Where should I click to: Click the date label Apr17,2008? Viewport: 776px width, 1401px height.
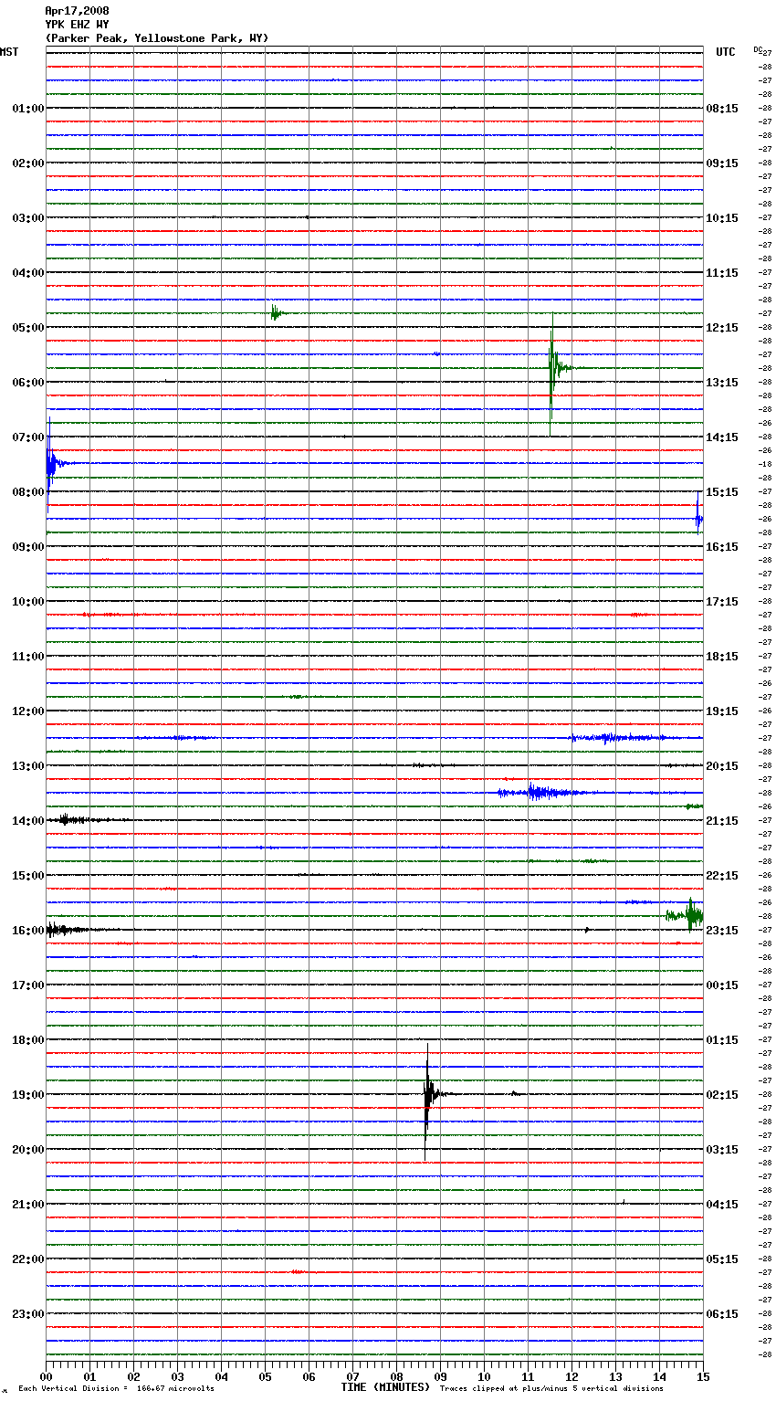click(77, 11)
